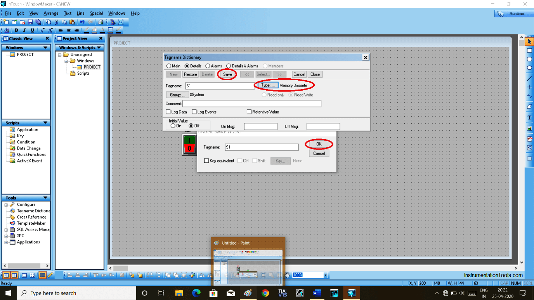Open the Scripts panel dropdown arrow

[46, 123]
